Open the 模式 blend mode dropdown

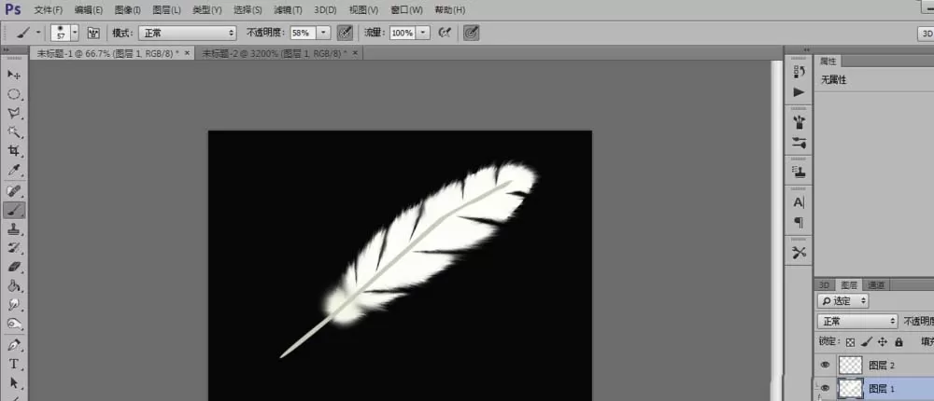[188, 33]
